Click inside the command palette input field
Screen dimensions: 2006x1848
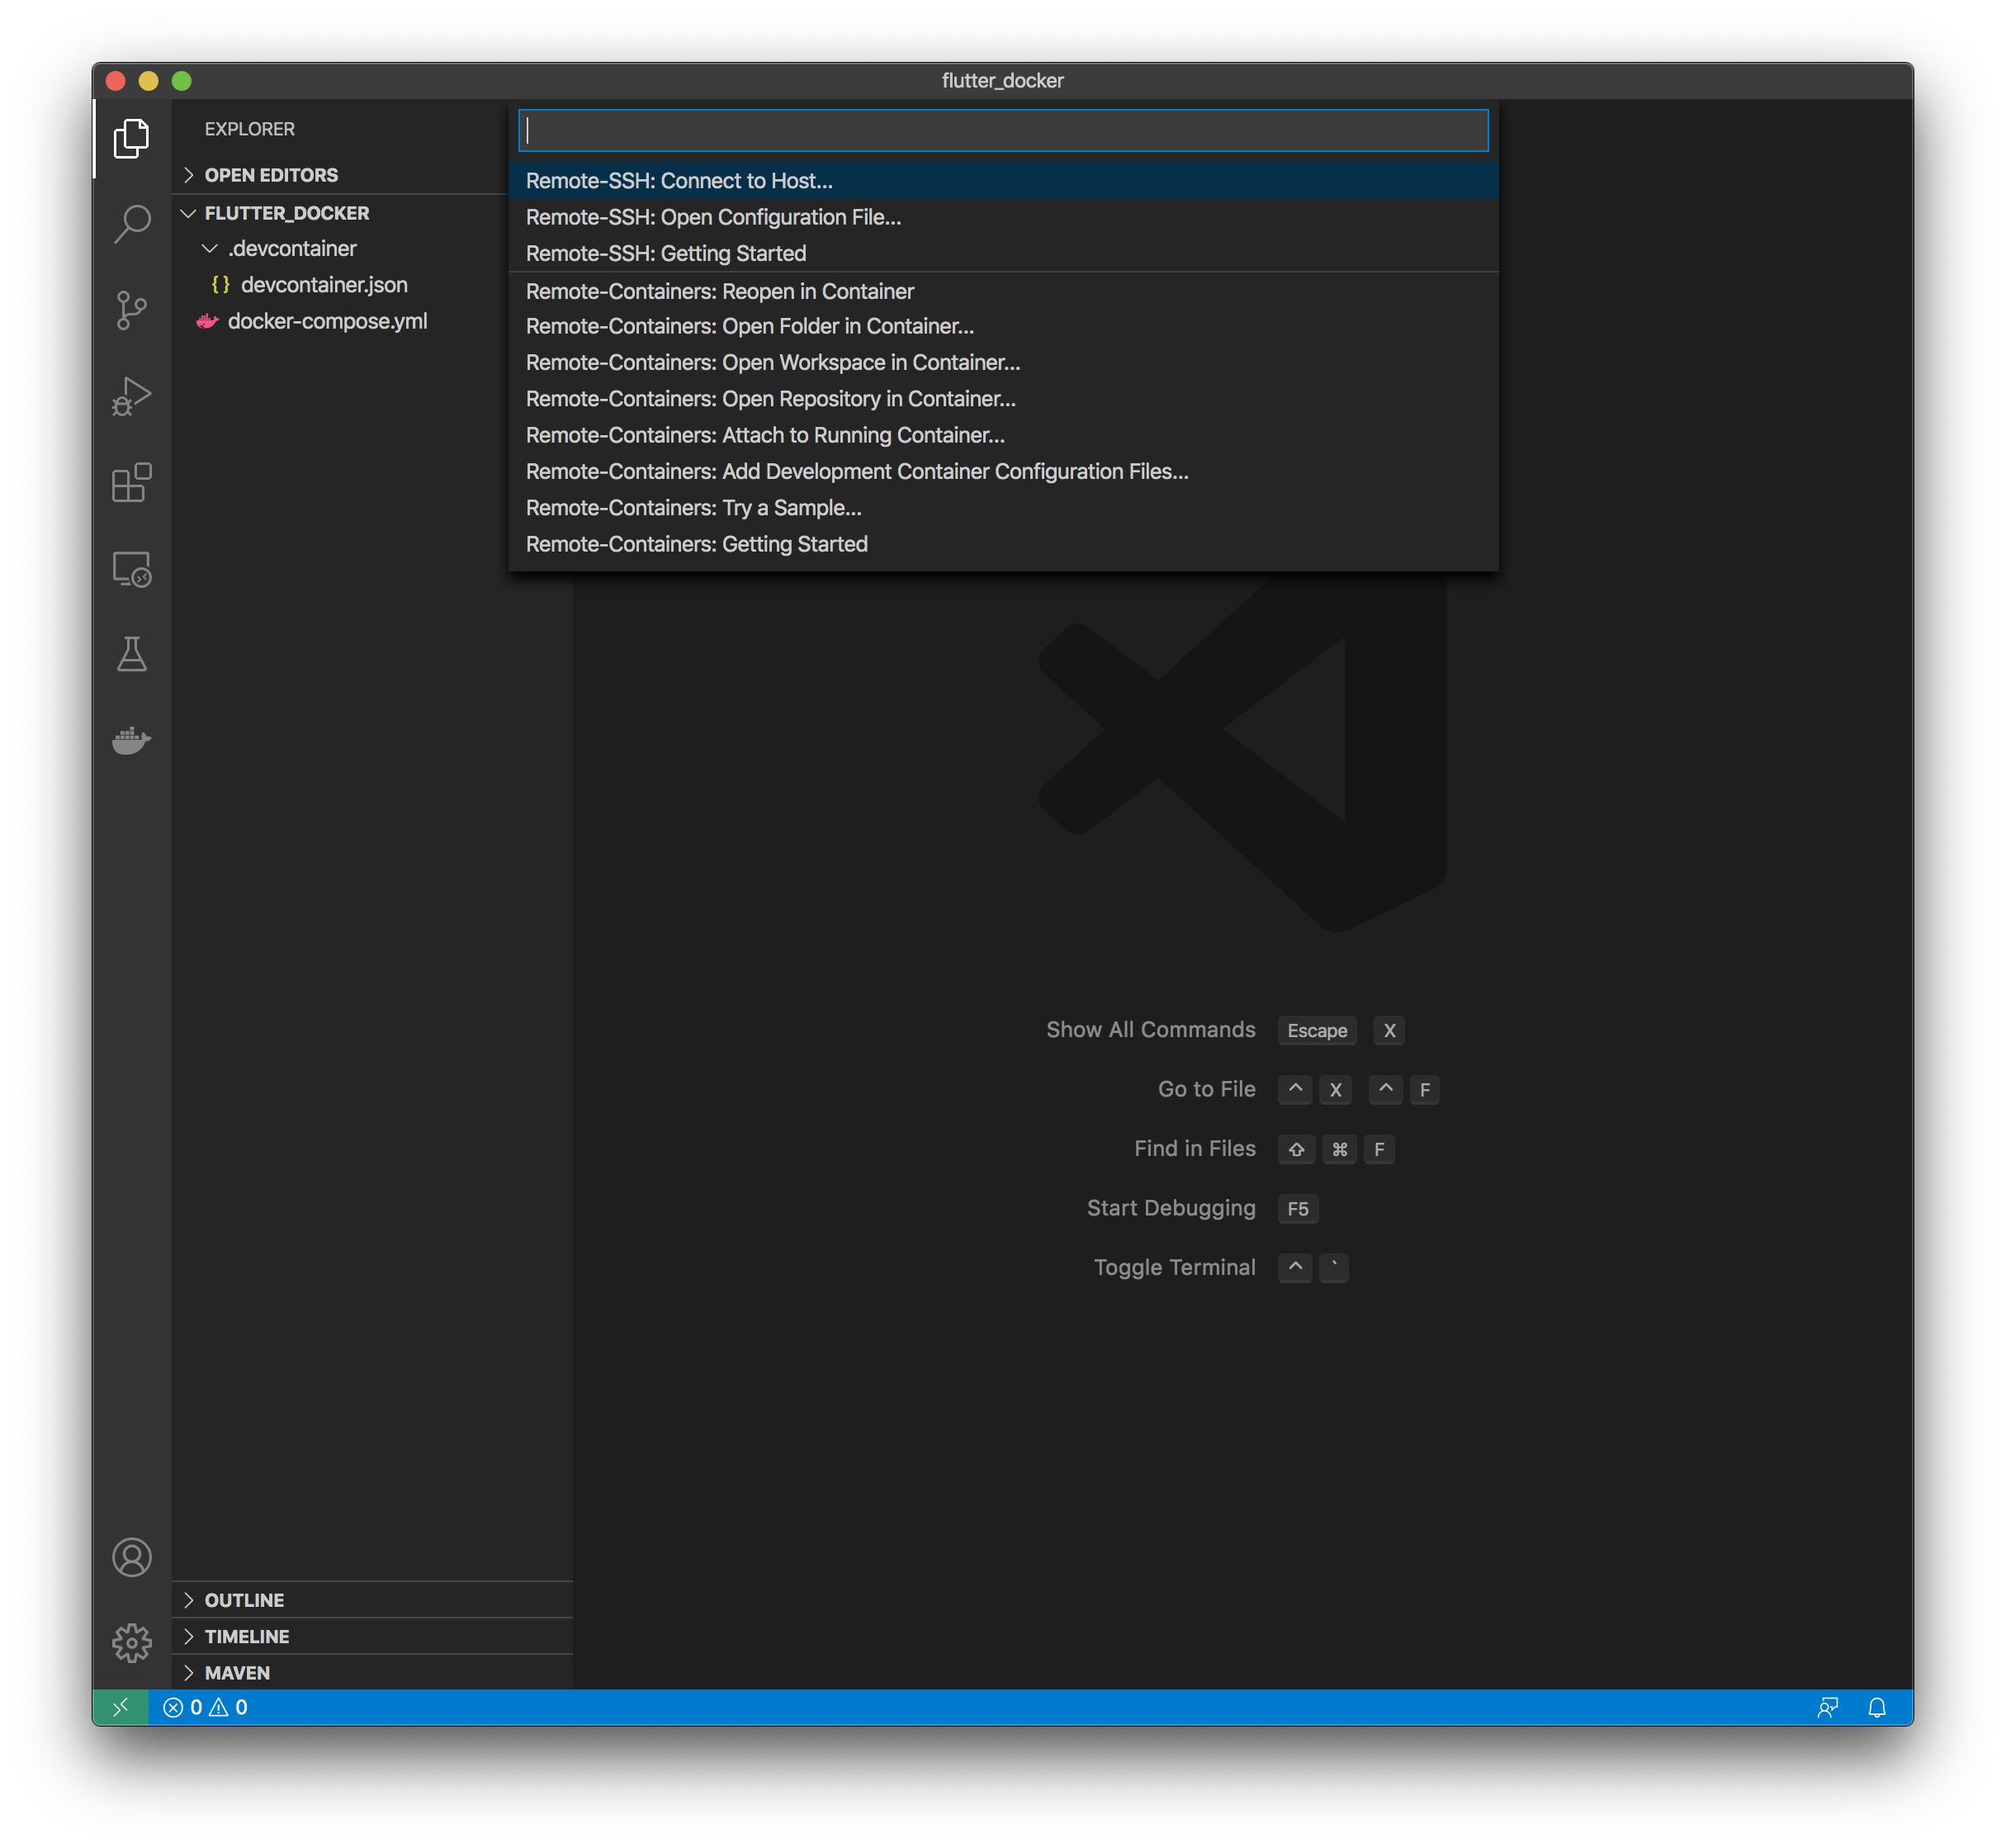point(1000,130)
